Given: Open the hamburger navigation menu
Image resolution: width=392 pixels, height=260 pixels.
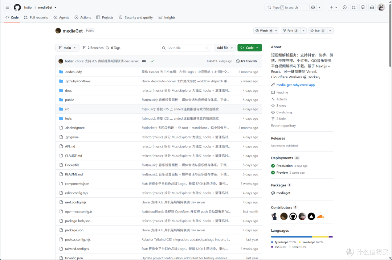Looking at the screenshot, I should tap(7, 8).
